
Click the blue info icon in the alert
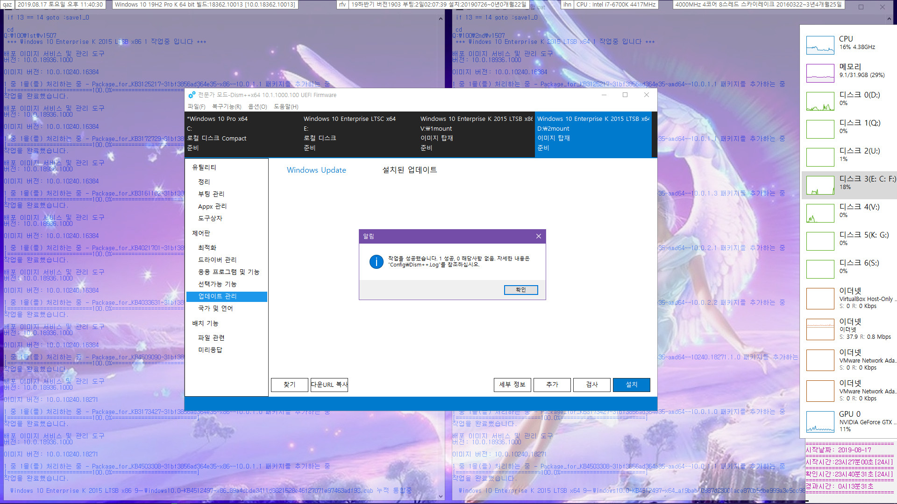[376, 261]
